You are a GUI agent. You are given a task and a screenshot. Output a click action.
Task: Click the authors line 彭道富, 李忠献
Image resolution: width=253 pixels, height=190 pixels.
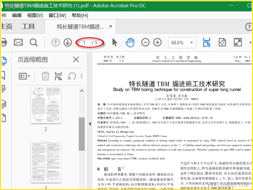(177, 96)
